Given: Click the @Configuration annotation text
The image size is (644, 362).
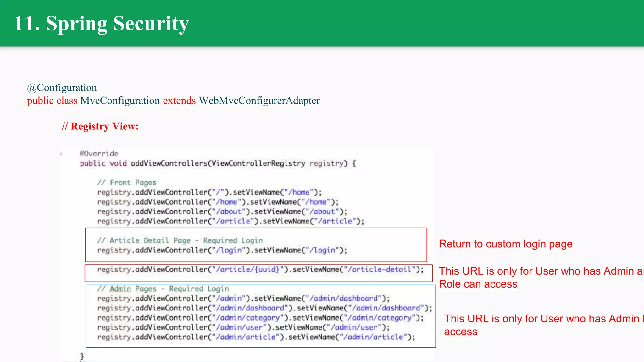Looking at the screenshot, I should [62, 88].
